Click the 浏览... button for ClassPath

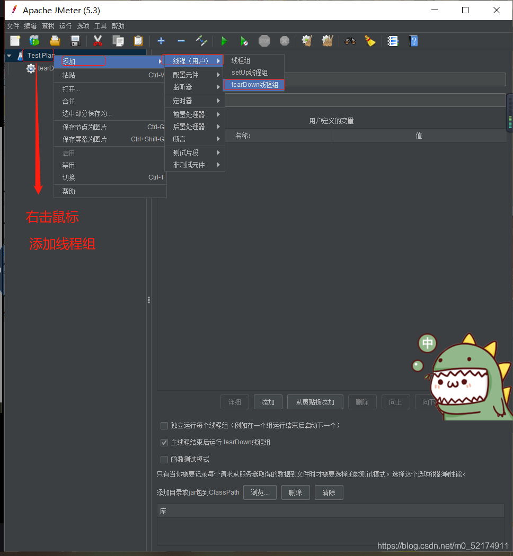[x=260, y=492]
